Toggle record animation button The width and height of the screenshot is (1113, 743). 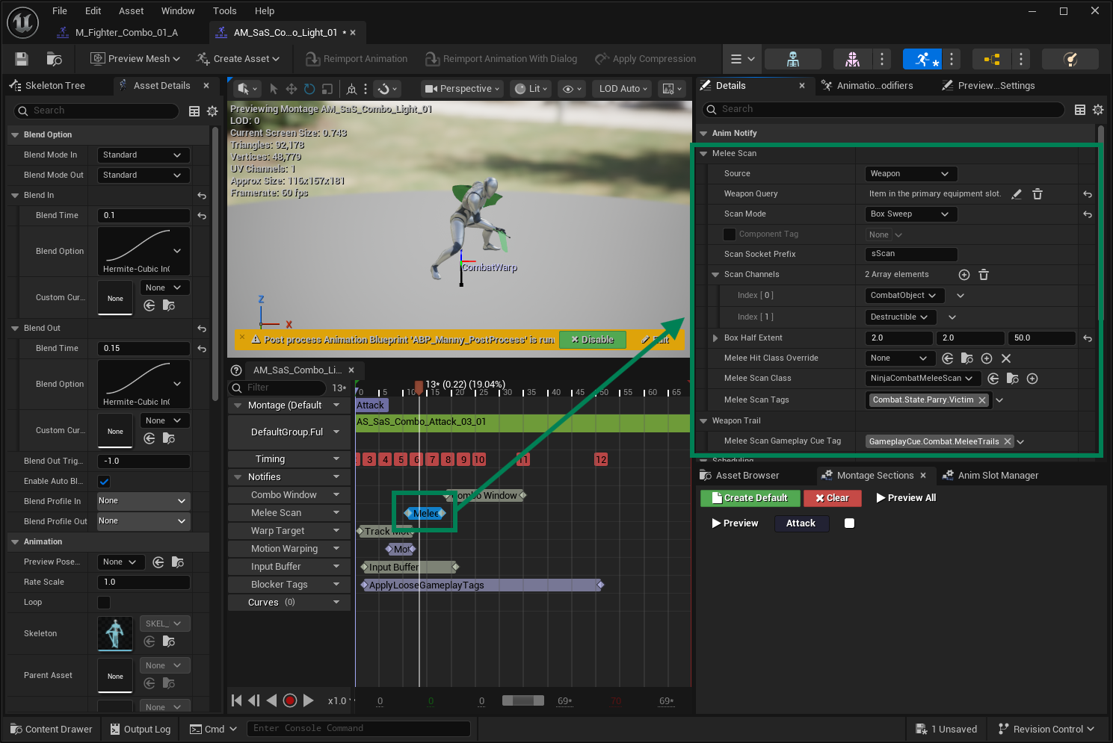coord(290,700)
